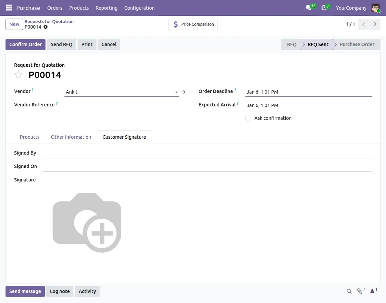
Task: Show followers via the person icon
Action: coord(372,291)
